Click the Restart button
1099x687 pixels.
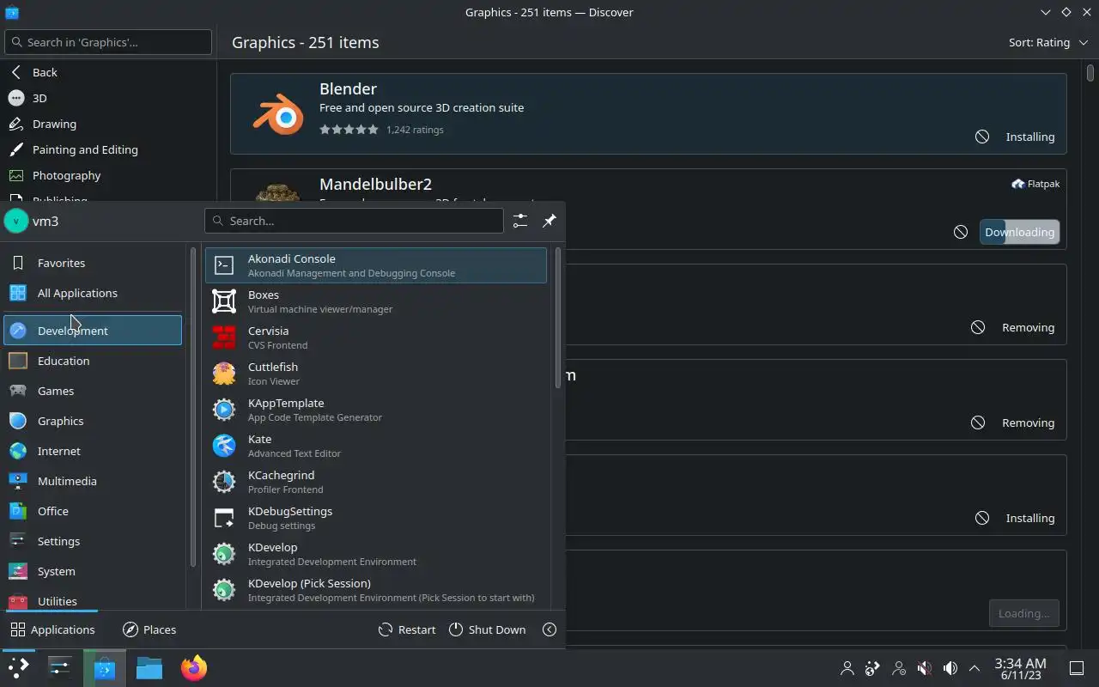407,629
